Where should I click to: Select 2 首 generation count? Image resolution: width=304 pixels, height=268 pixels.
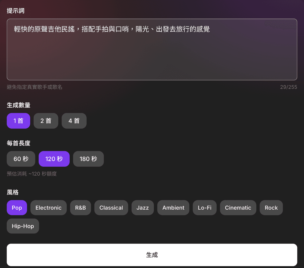pos(46,121)
